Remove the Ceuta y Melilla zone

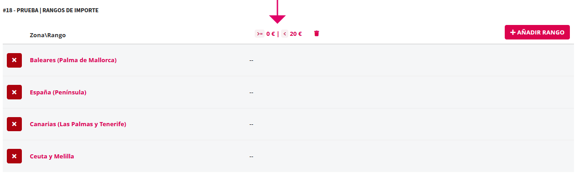tap(14, 156)
